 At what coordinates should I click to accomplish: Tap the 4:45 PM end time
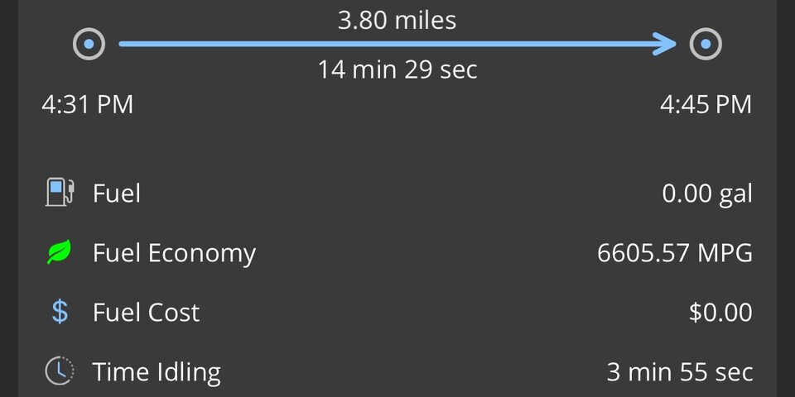(x=706, y=105)
